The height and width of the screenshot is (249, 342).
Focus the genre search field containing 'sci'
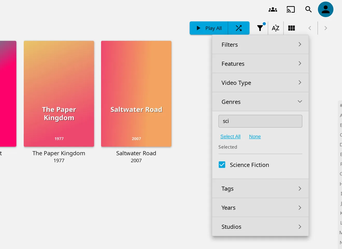[x=260, y=121]
